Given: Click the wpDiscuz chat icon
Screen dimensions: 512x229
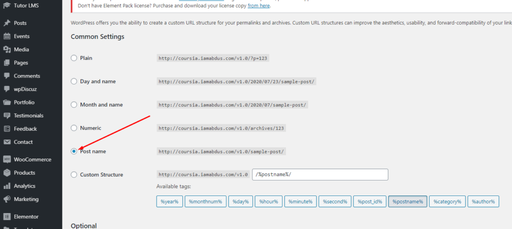Looking at the screenshot, I should click(6, 89).
